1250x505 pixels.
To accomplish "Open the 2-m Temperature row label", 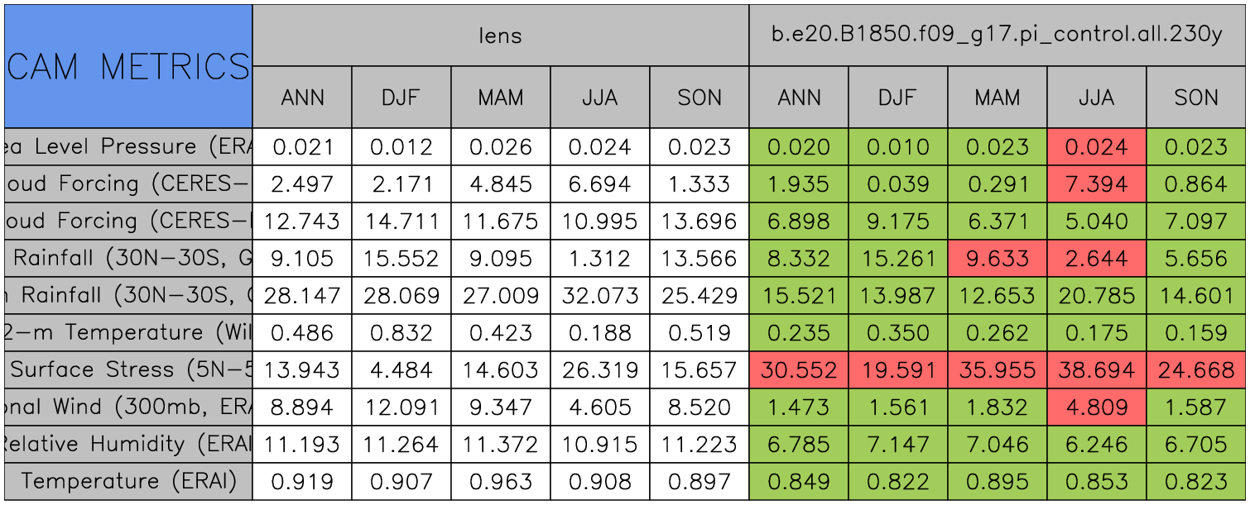I will point(127,333).
